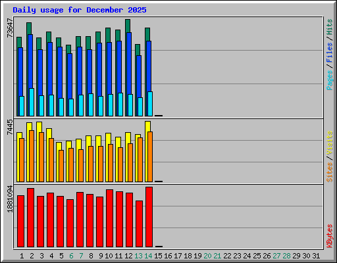Click the orange Sites bar for day 7

[81, 166]
